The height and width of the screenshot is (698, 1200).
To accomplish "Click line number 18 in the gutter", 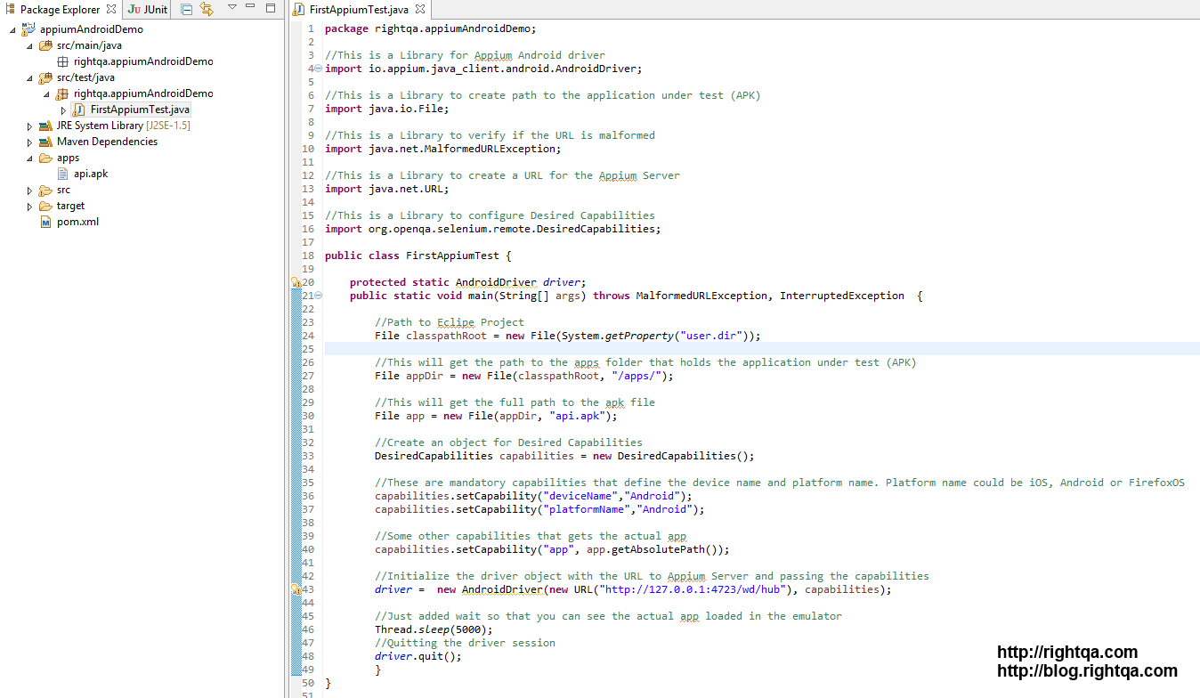I will tap(308, 256).
